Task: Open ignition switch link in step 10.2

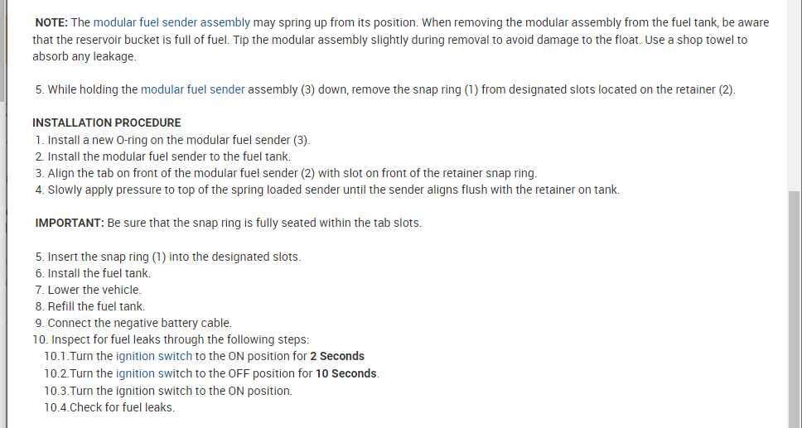Action: [x=153, y=373]
